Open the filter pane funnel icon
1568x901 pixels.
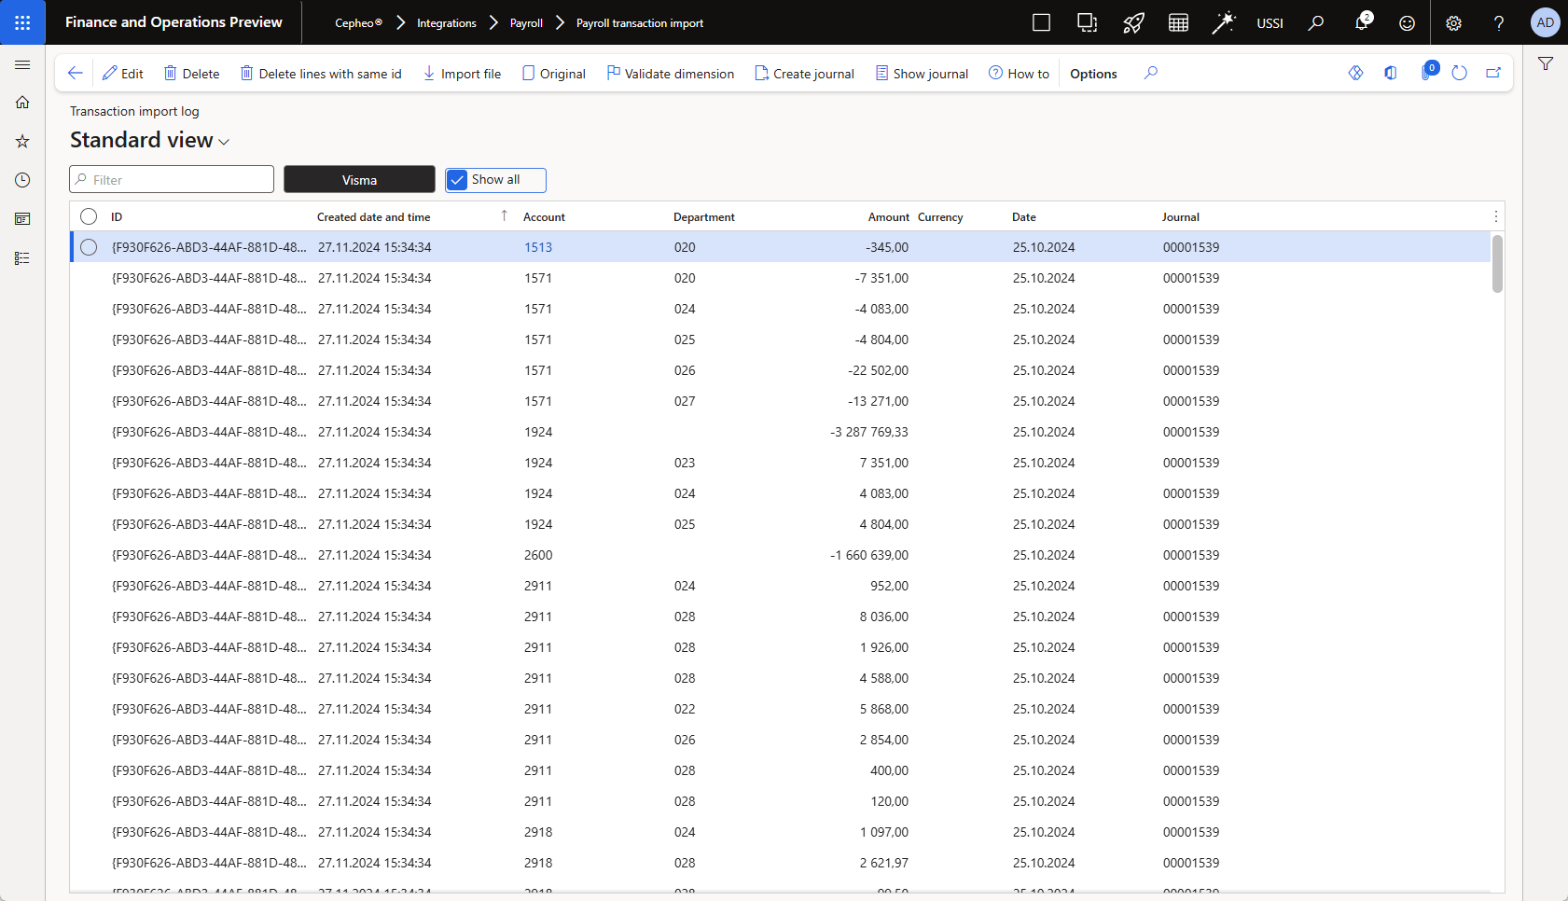click(1546, 63)
